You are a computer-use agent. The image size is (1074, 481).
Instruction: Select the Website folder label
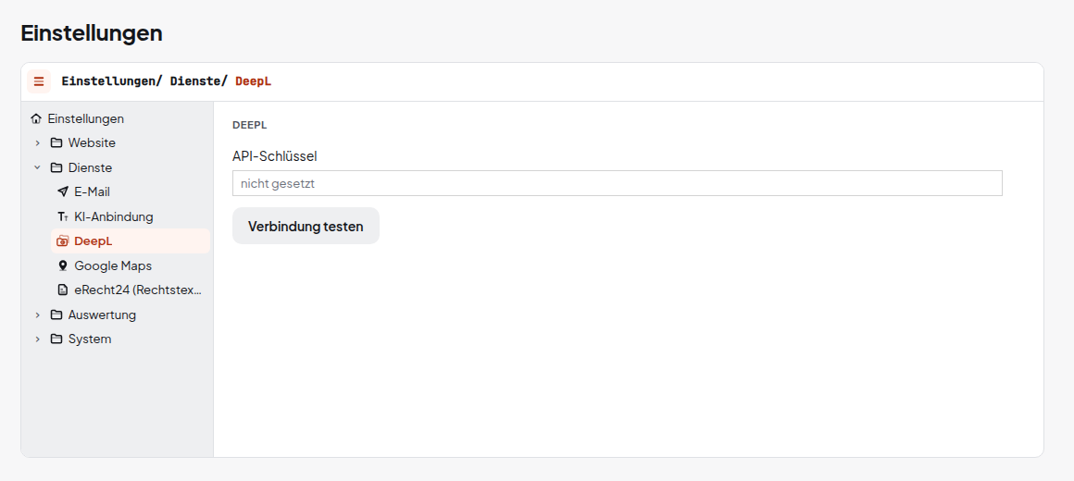(x=92, y=143)
